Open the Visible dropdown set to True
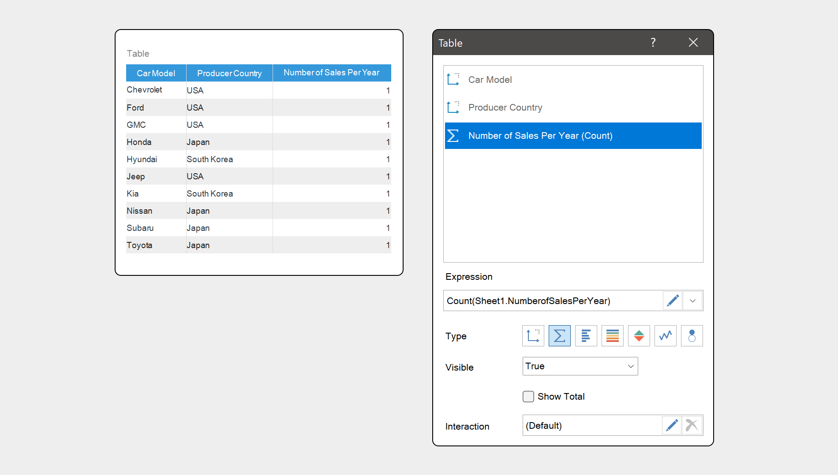This screenshot has height=475, width=838. (580, 366)
